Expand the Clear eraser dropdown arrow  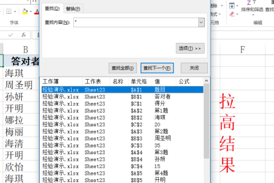pos(237,14)
